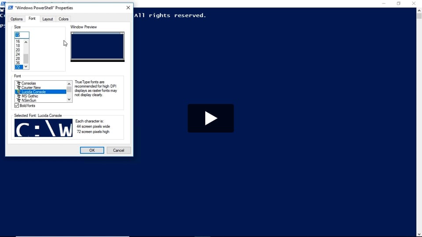This screenshot has height=237, width=422.
Task: Click the PowerShell icon in the dialog title bar
Action: pyautogui.click(x=10, y=7)
